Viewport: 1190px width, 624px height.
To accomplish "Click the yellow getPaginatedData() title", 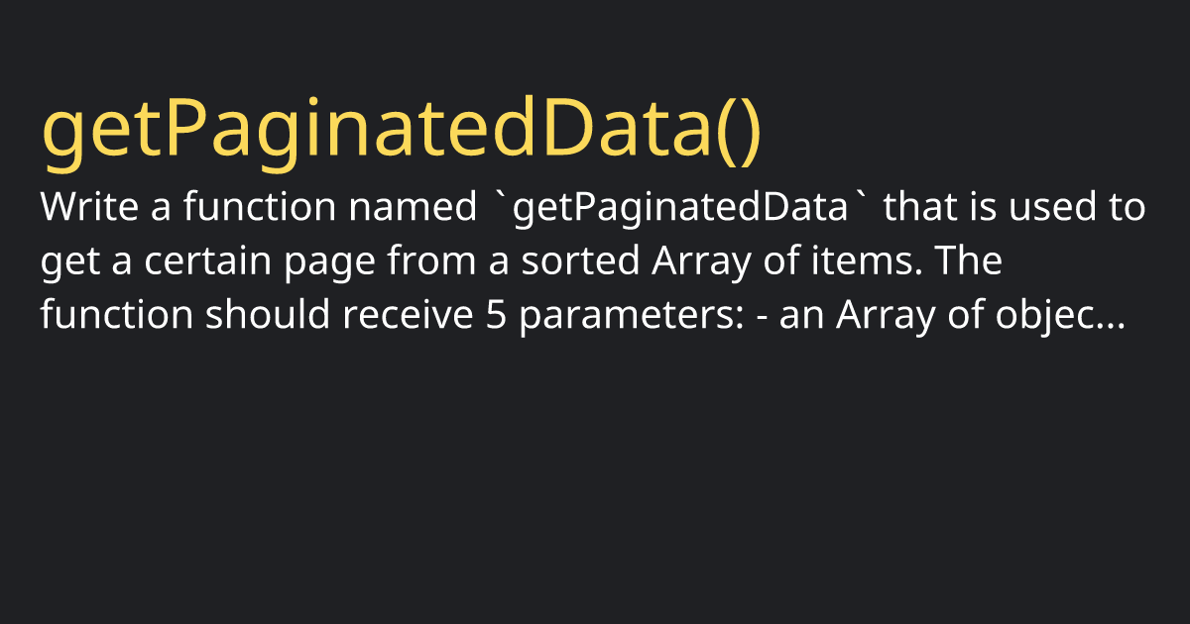I will click(x=403, y=133).
